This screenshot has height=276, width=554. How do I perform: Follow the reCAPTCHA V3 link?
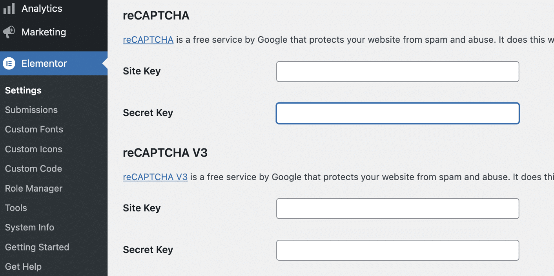[155, 177]
